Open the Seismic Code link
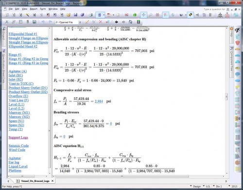243x190 pixels. click(x=18, y=145)
